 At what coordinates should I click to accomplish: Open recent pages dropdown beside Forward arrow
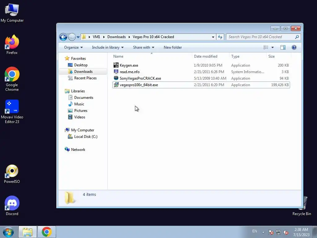pos(78,37)
